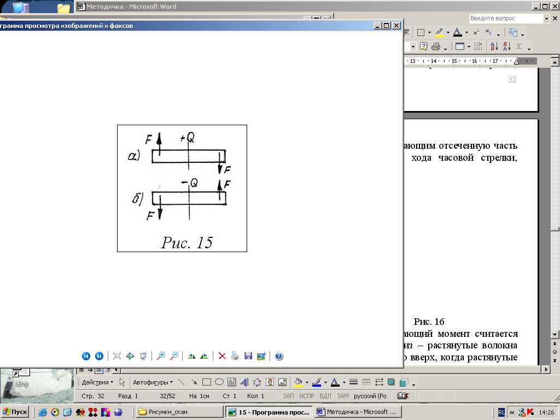Viewport: 560px width, 420px height.
Task: Insert WordArt object
Action: pos(244,382)
